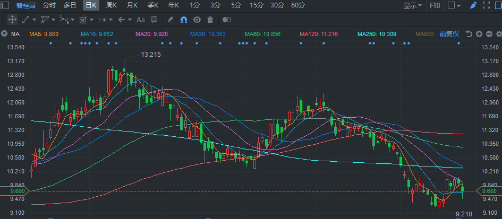This screenshot has width=502, height=219.
Task: Click the 9.680 current price tag on left axis
Action: (x=14, y=191)
